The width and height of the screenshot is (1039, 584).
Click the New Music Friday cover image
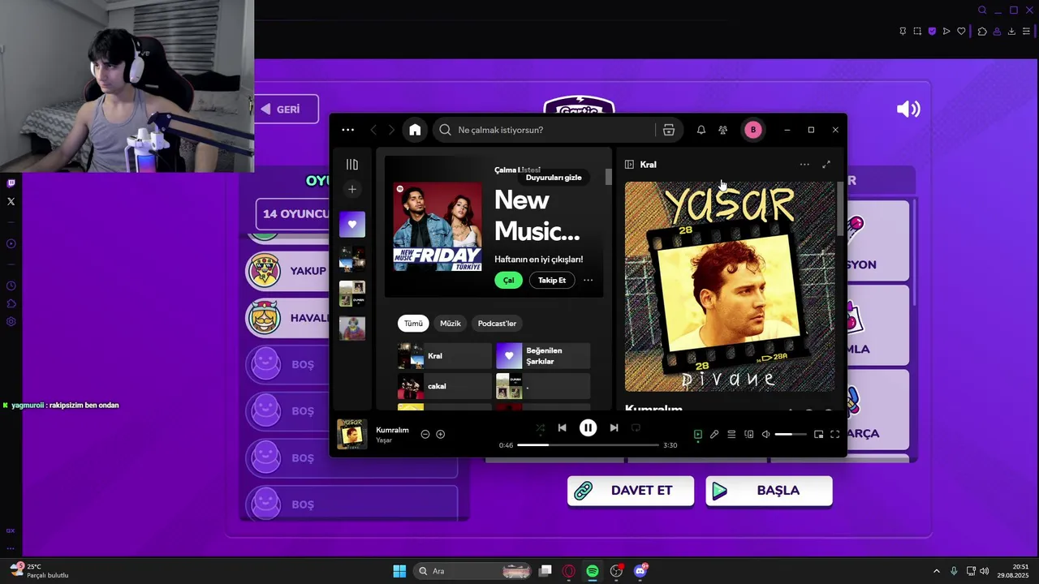(x=438, y=226)
